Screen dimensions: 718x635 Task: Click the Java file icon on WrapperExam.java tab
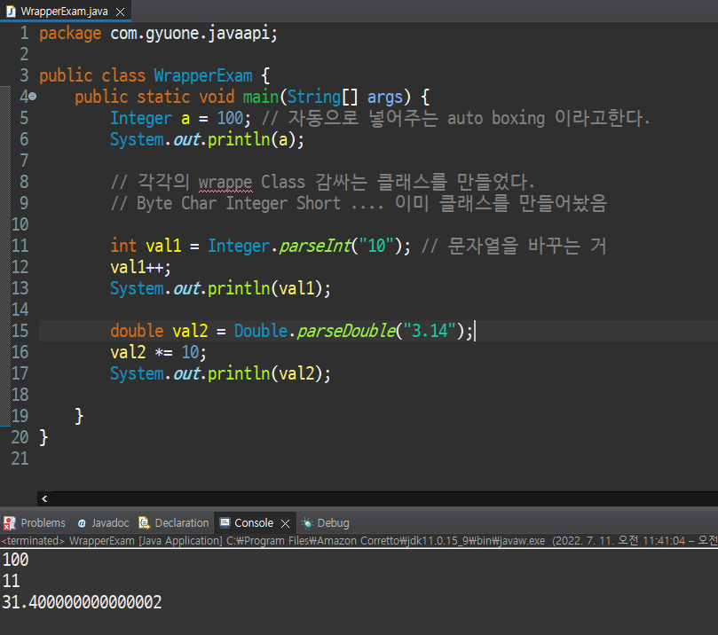[10, 12]
